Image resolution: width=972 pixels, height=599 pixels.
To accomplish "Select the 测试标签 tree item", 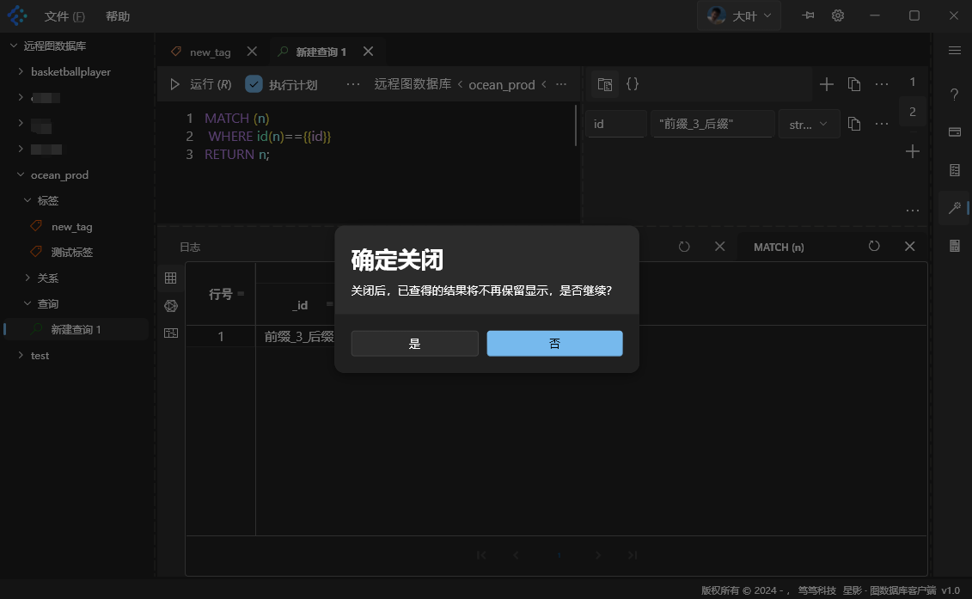I will pos(71,252).
